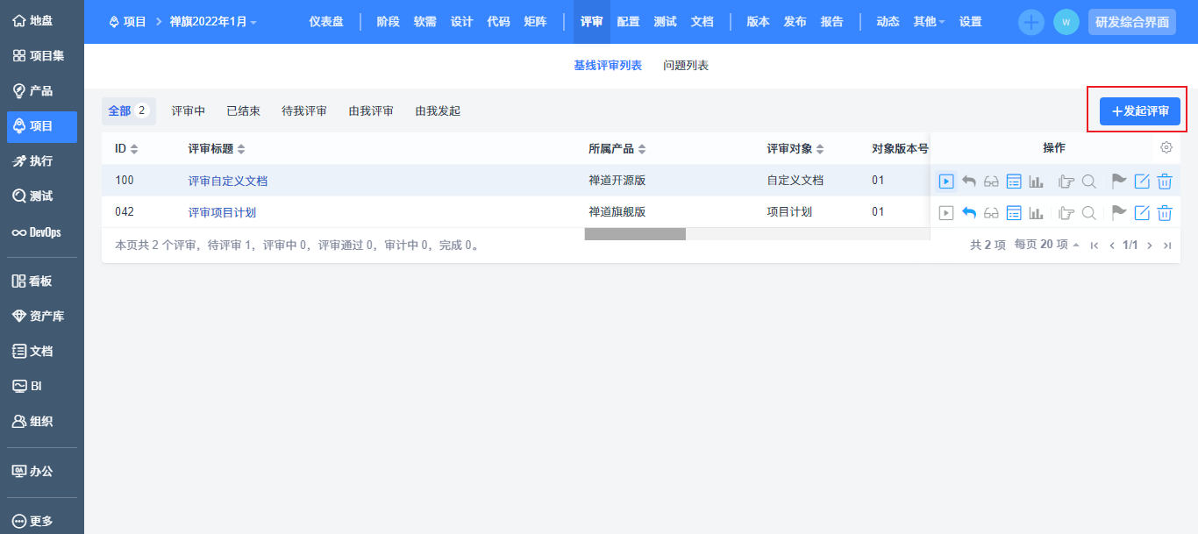1198x534 pixels.
Task: Click the blue plus circle in header
Action: tap(1031, 22)
